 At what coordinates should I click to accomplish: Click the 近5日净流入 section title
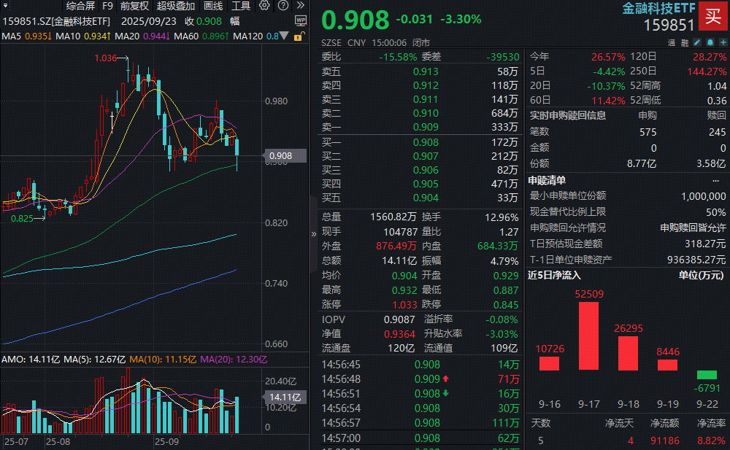pyautogui.click(x=554, y=276)
